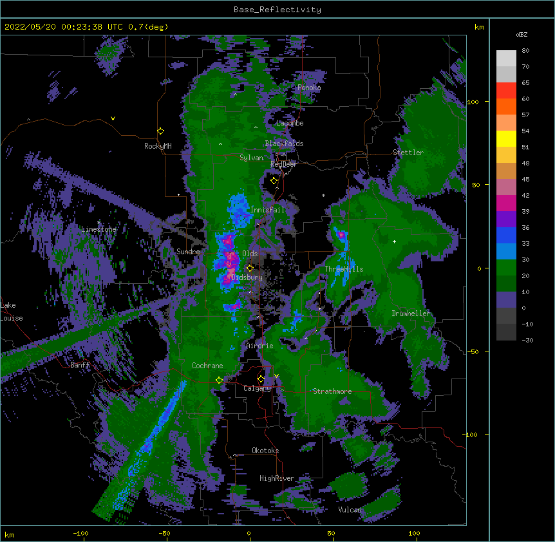Click the magenta echo cell northwest of ThreeHills
This screenshot has height=542, width=555.
pyautogui.click(x=341, y=235)
